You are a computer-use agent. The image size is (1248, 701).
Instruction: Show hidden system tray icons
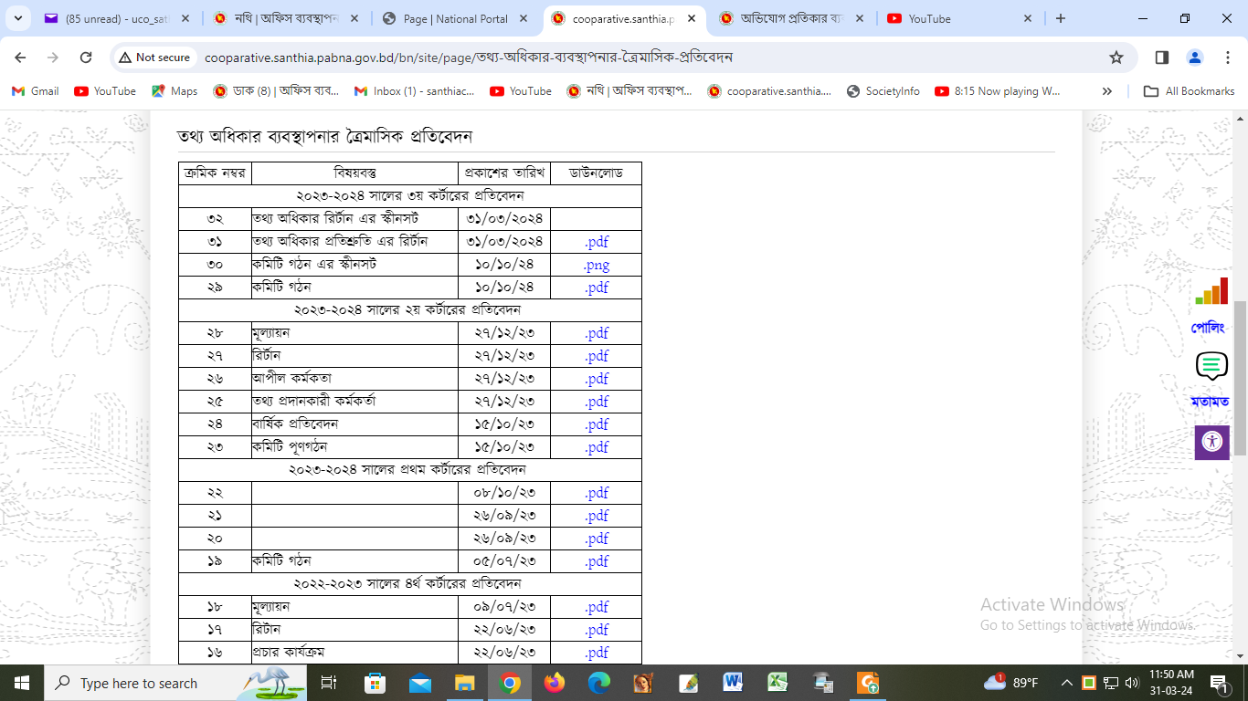coord(1066,683)
